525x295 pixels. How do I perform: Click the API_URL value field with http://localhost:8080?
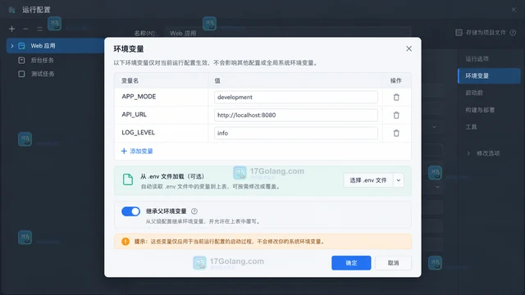click(296, 115)
